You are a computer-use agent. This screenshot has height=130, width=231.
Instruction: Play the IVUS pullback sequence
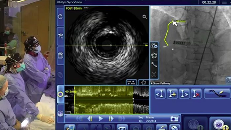[x=100, y=119]
